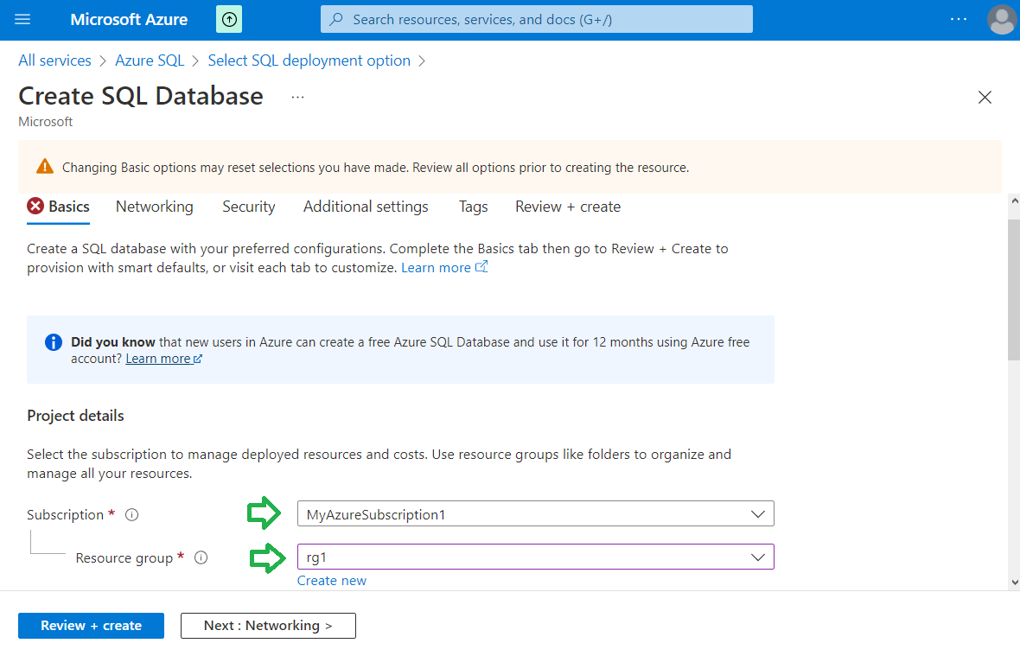Click the Project details heading
The image size is (1020, 656).
coord(75,416)
